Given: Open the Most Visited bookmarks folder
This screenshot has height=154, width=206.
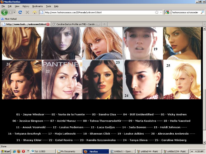Looking at the screenshot, I should (x=9, y=19).
